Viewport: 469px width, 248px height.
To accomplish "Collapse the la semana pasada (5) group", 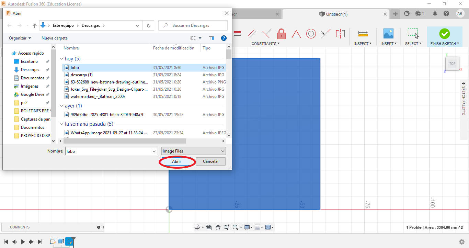I will (x=61, y=124).
